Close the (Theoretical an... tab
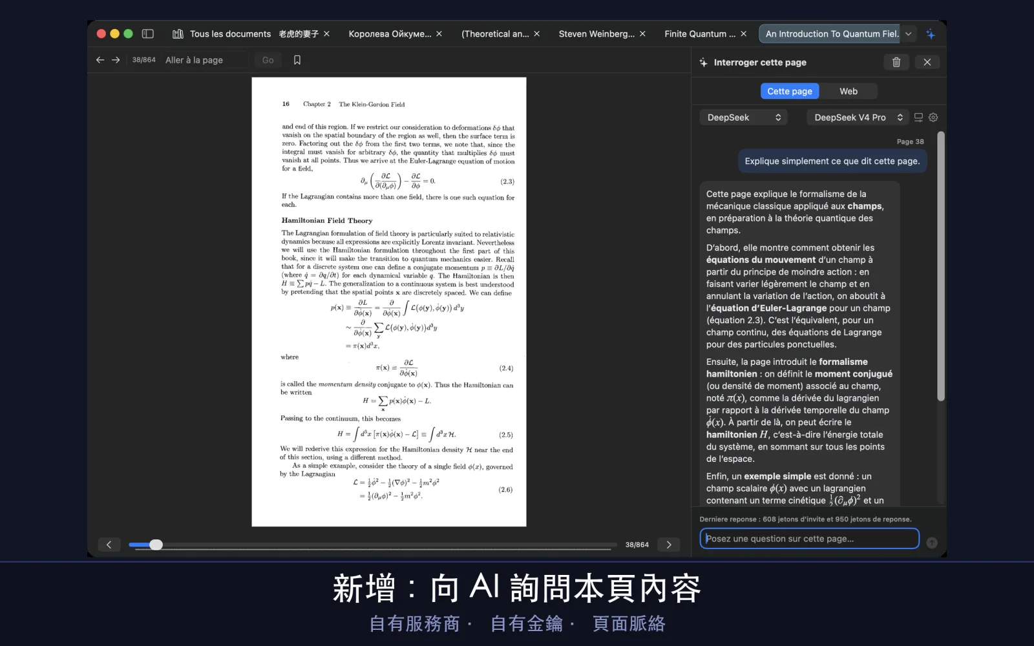 click(x=537, y=34)
